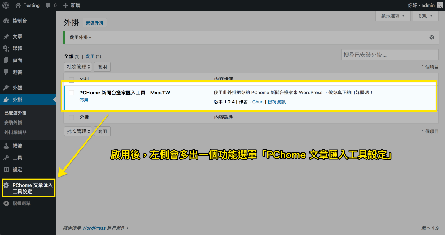The image size is (445, 235).
Task: Click the 文章 pushpin icon
Action: pyautogui.click(x=6, y=37)
